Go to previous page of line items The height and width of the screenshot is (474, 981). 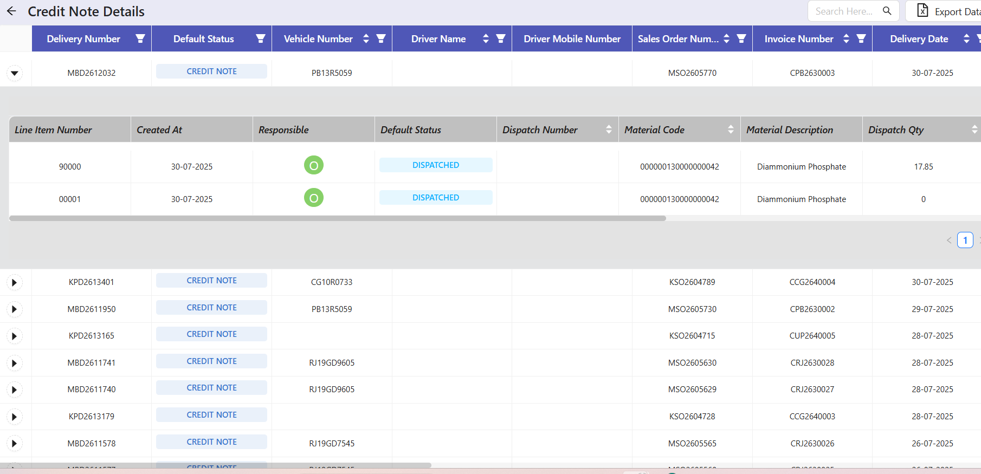[x=949, y=240]
